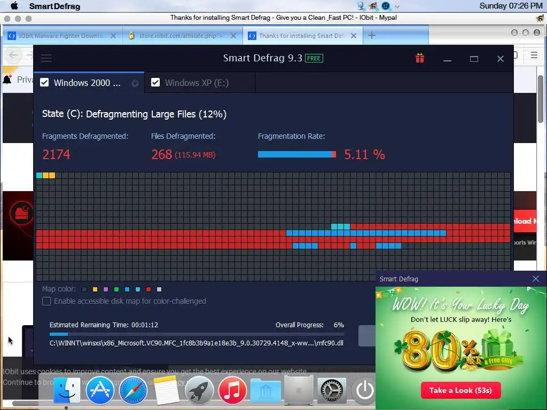Open the Apple menu
The image size is (547, 410).
[14, 6]
